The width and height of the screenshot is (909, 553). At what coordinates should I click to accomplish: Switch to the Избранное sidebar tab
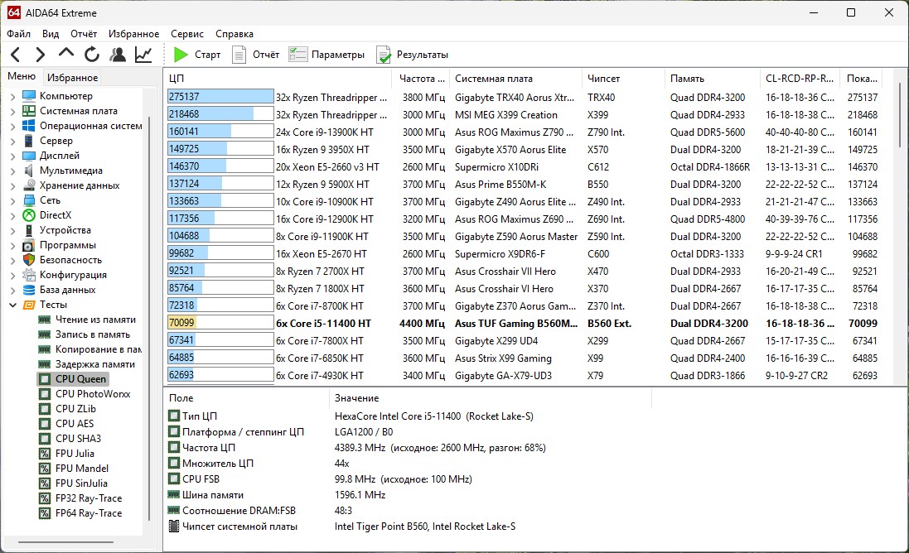click(x=72, y=78)
